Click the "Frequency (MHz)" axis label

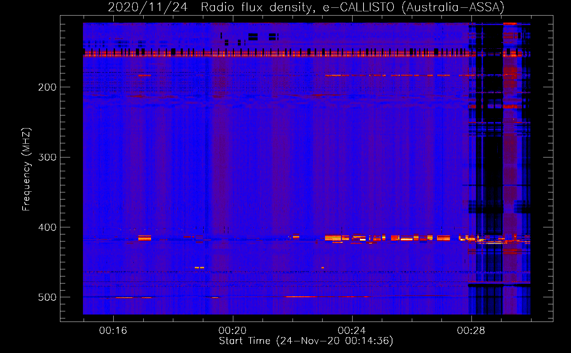pos(26,169)
